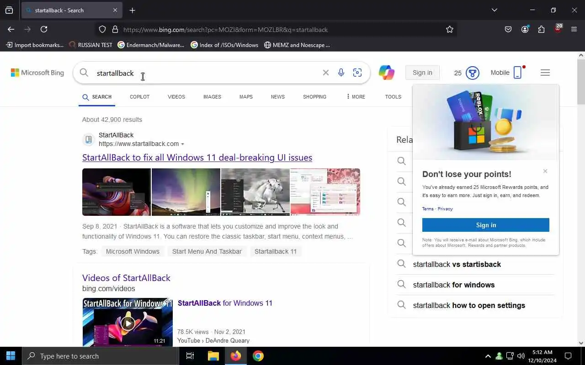The height and width of the screenshot is (365, 585).
Task: Open visual search camera icon
Action: click(x=357, y=73)
